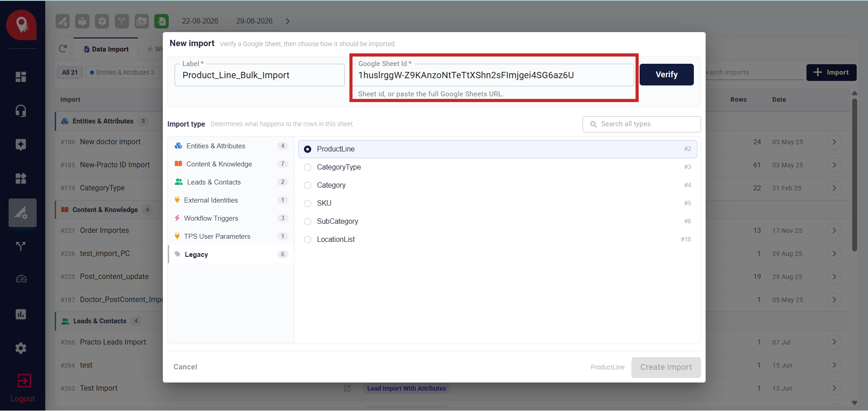Cancel the new import dialog
Image resolution: width=868 pixels, height=411 pixels.
185,367
